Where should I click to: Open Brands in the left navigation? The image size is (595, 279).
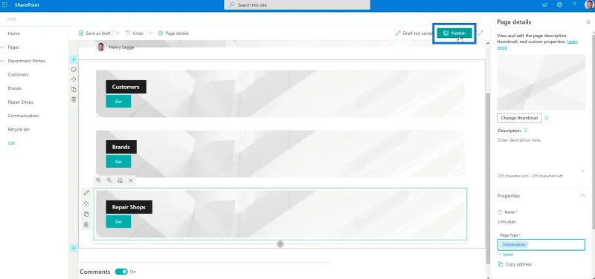click(x=14, y=88)
